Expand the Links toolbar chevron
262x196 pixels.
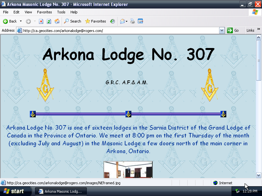(x=259, y=29)
